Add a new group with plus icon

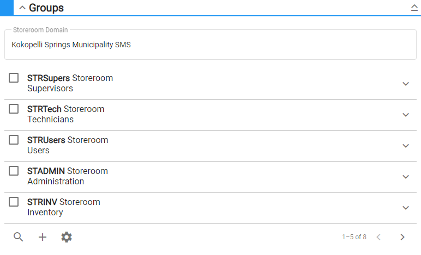click(x=43, y=237)
